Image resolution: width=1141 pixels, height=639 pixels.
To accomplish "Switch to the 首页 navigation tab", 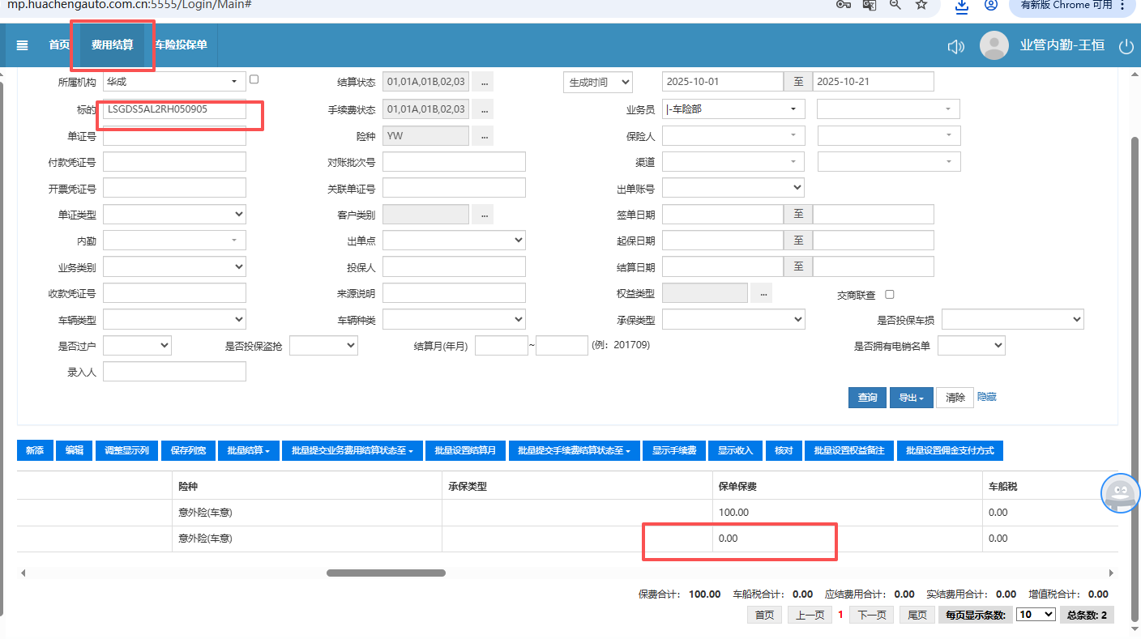I will (x=59, y=45).
